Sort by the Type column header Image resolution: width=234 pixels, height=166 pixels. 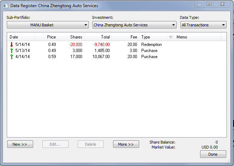point(153,37)
